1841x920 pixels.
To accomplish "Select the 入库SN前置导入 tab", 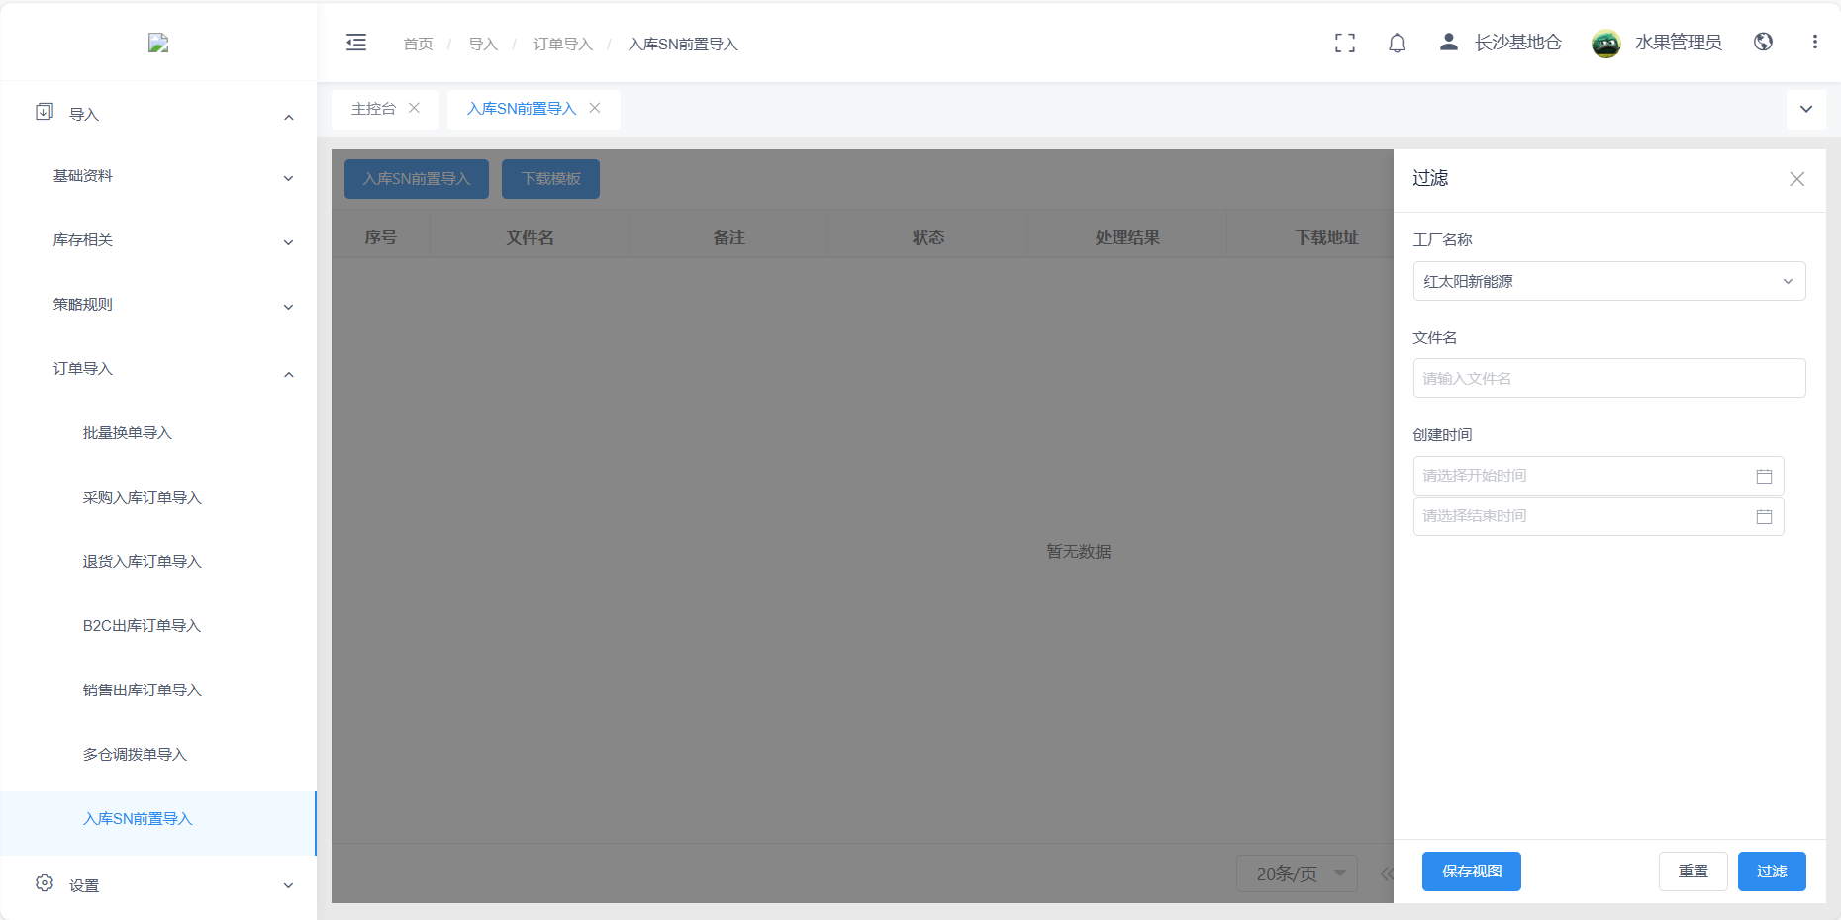I will 522,109.
